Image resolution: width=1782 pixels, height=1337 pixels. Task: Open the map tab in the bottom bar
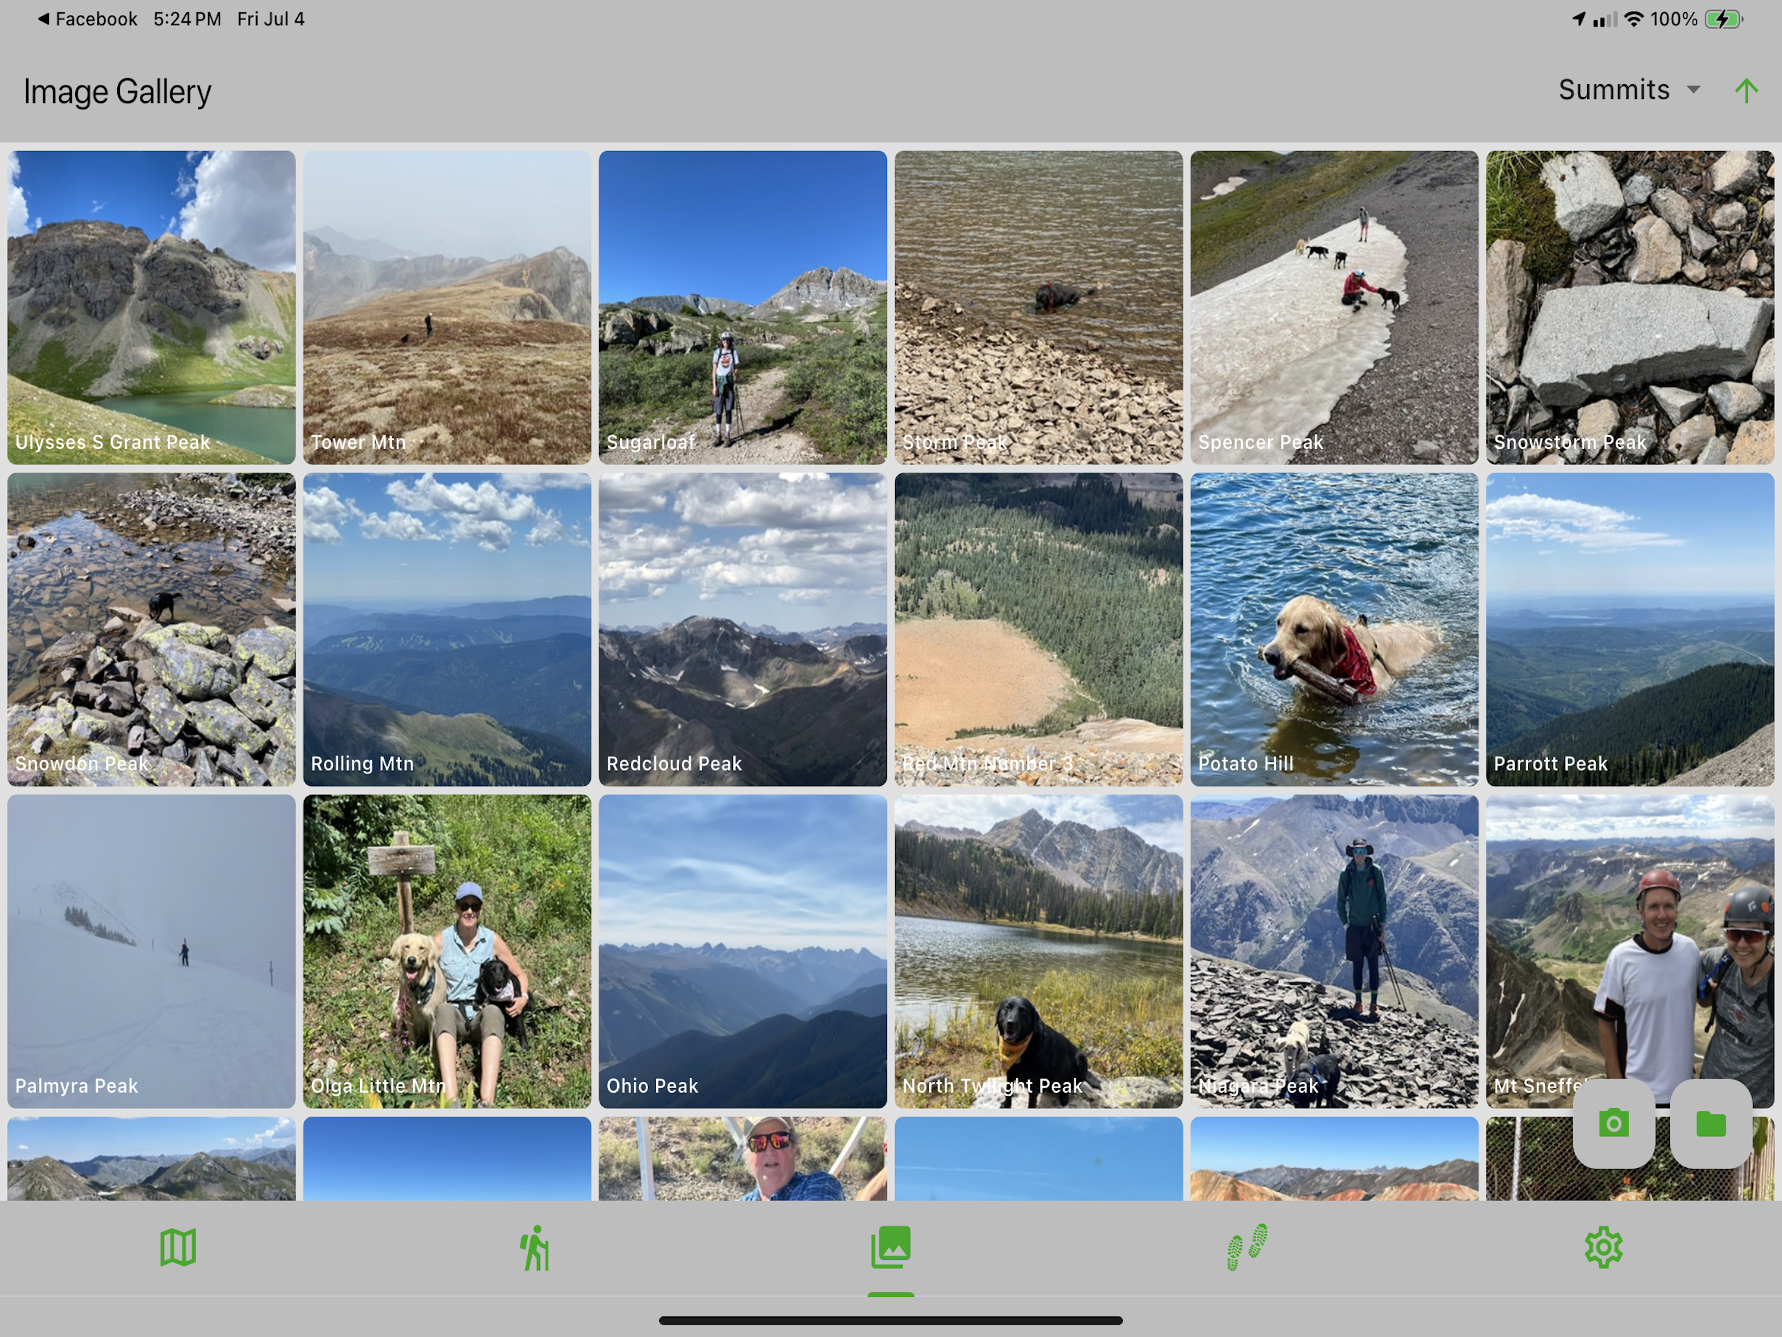(178, 1248)
